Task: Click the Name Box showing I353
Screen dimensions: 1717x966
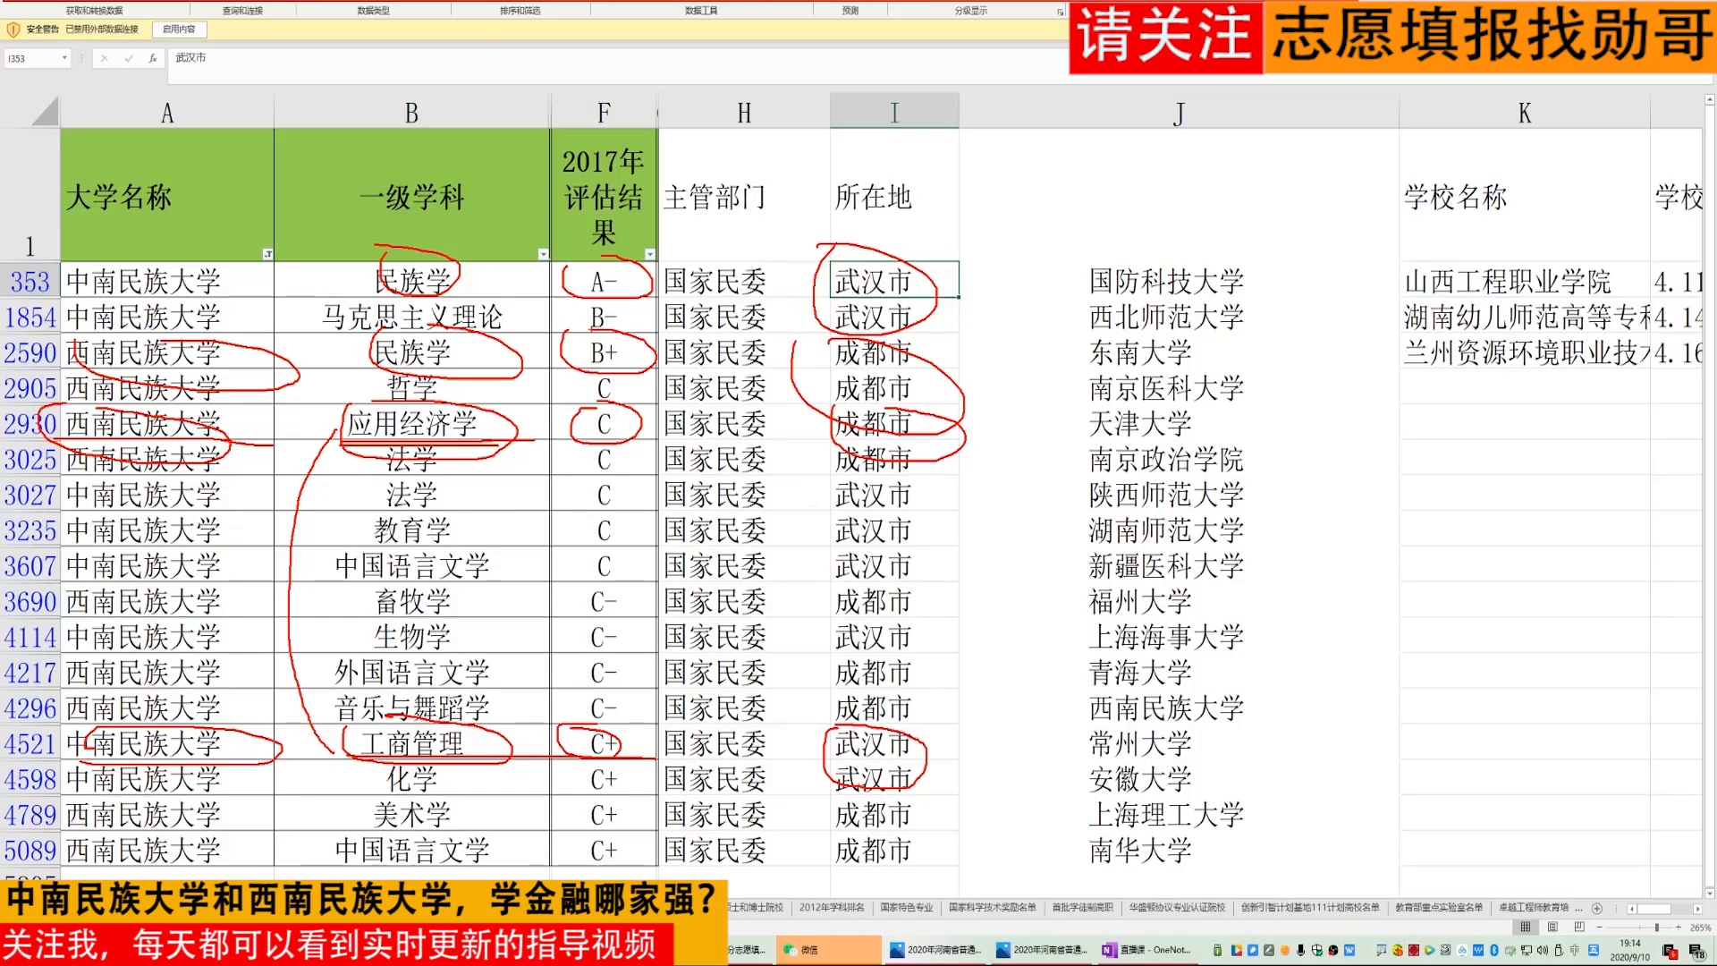Action: pyautogui.click(x=33, y=58)
